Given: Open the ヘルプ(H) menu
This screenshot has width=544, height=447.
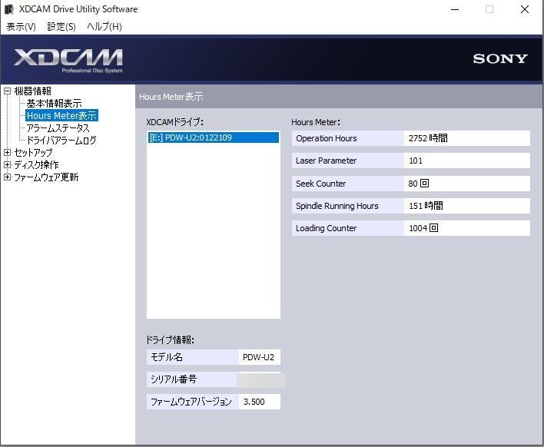Looking at the screenshot, I should [x=104, y=27].
